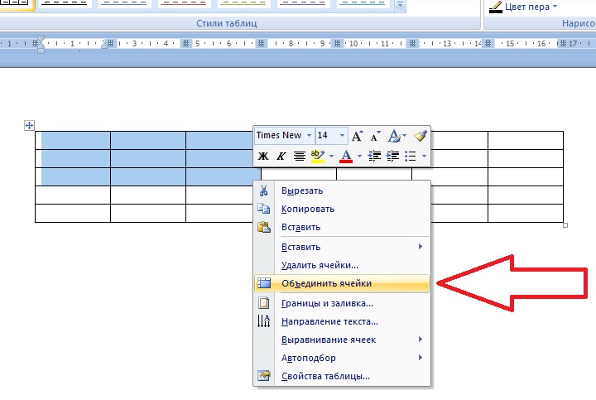This screenshot has width=596, height=400.
Task: Expand Выравнивание ячеек submenu
Action: (342, 340)
